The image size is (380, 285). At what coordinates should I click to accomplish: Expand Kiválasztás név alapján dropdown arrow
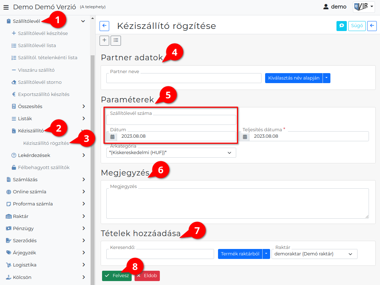click(326, 78)
